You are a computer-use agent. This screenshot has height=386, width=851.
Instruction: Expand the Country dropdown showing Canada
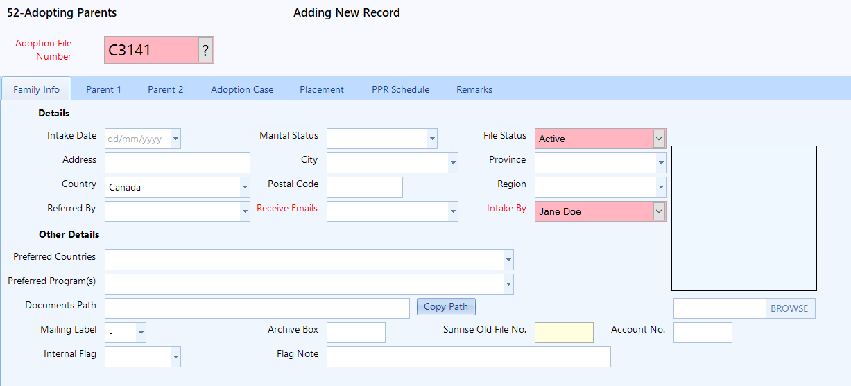(245, 187)
